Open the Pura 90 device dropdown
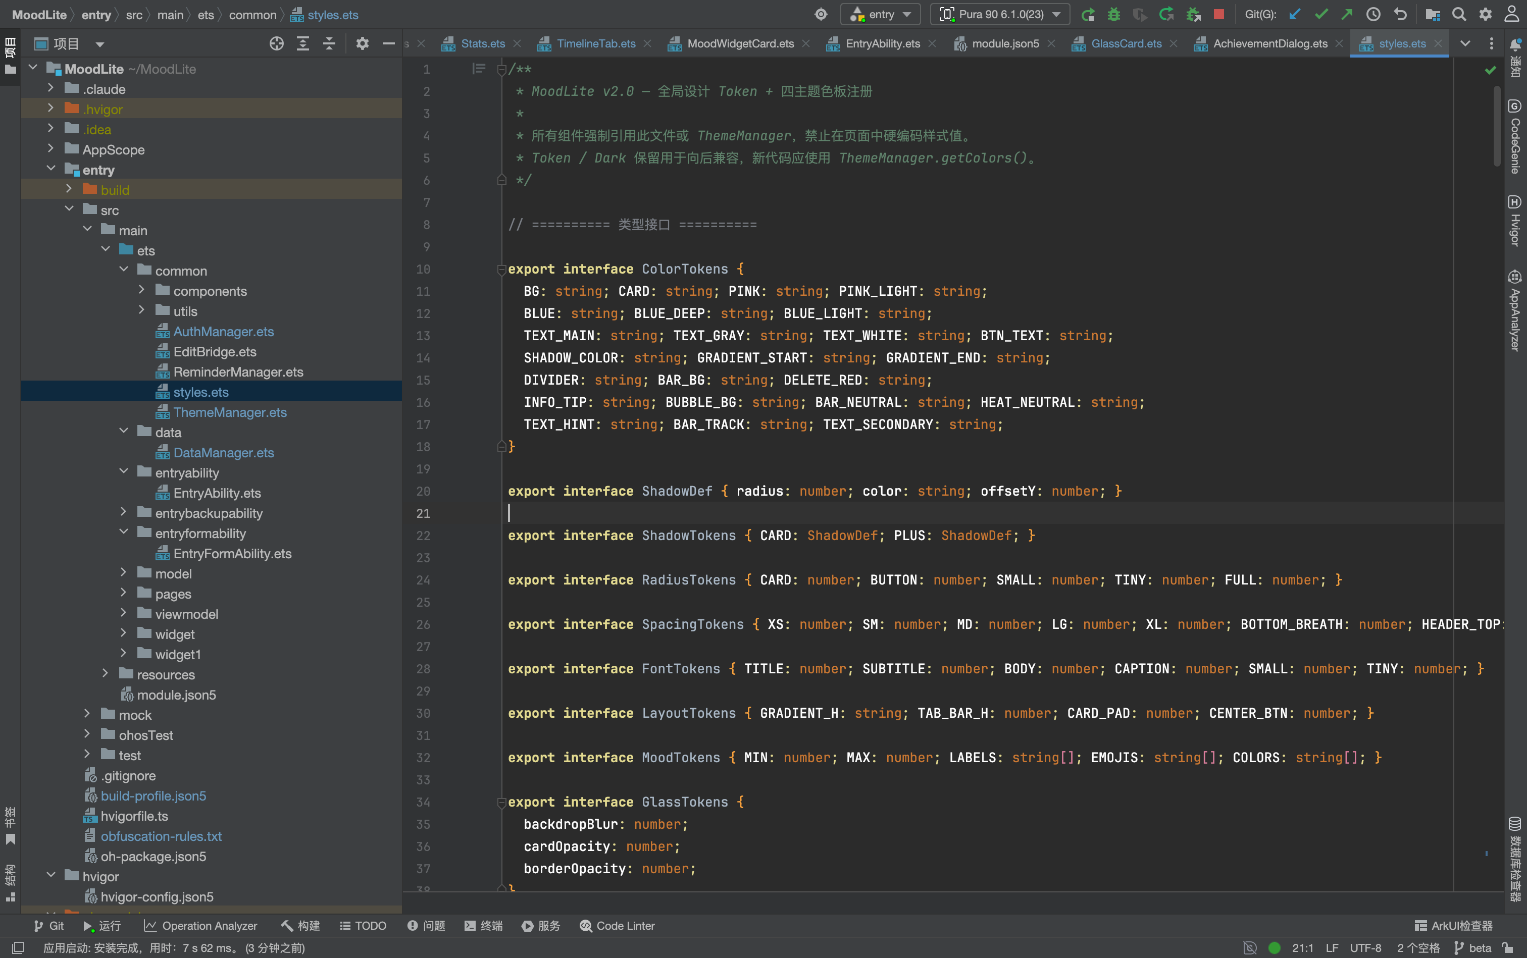1527x958 pixels. (1000, 14)
